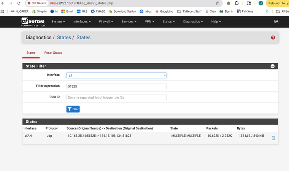Viewport: 289px width, 171px height.
Task: Open the Chrome apps grid icon
Action: point(3,11)
